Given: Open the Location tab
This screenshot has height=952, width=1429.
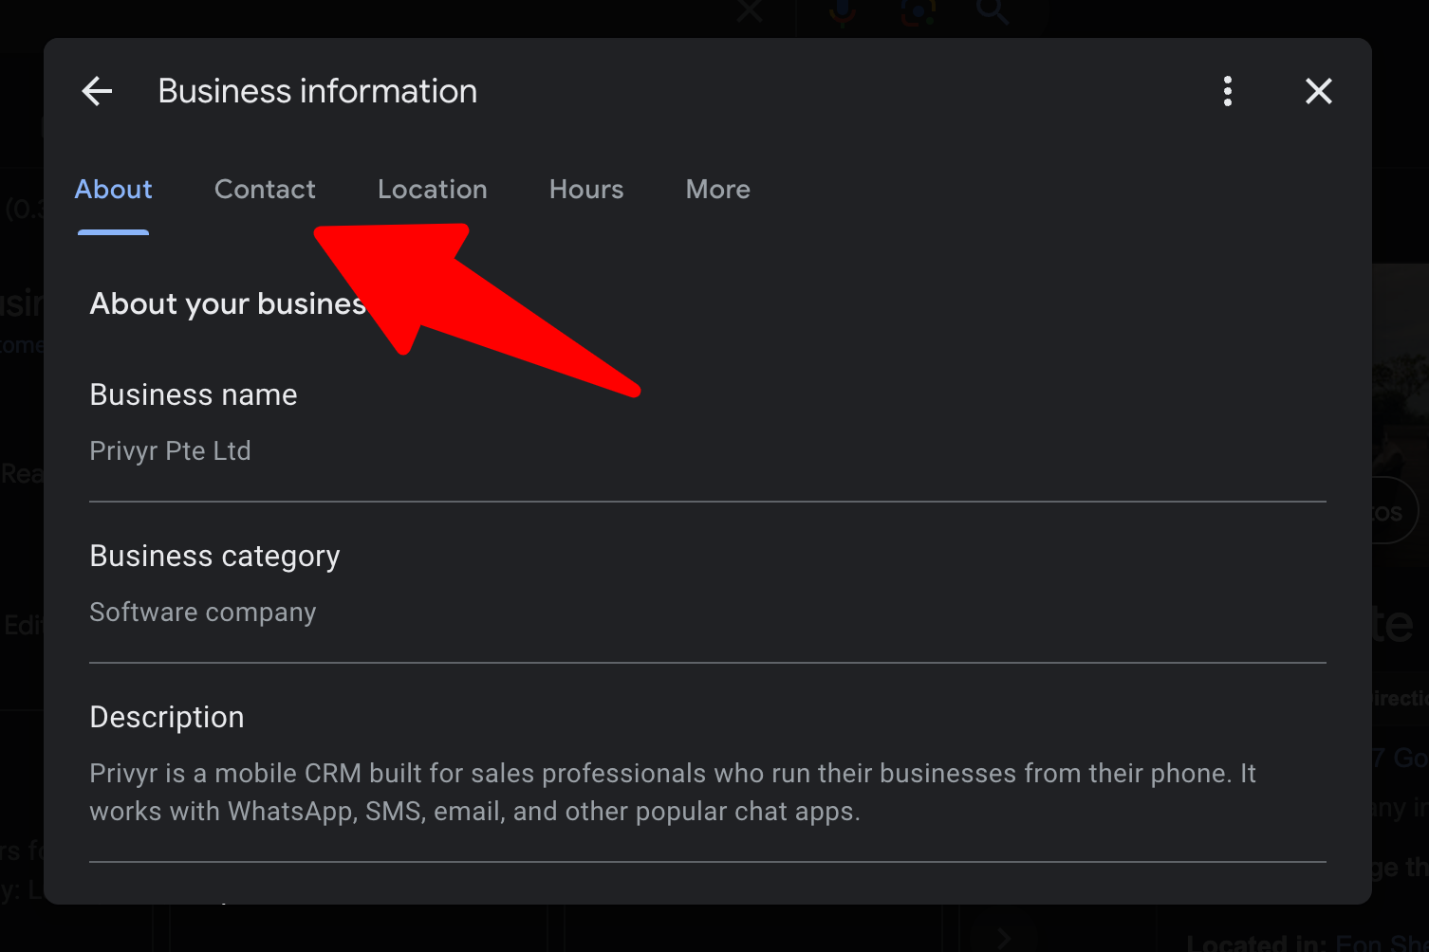Looking at the screenshot, I should pyautogui.click(x=433, y=190).
